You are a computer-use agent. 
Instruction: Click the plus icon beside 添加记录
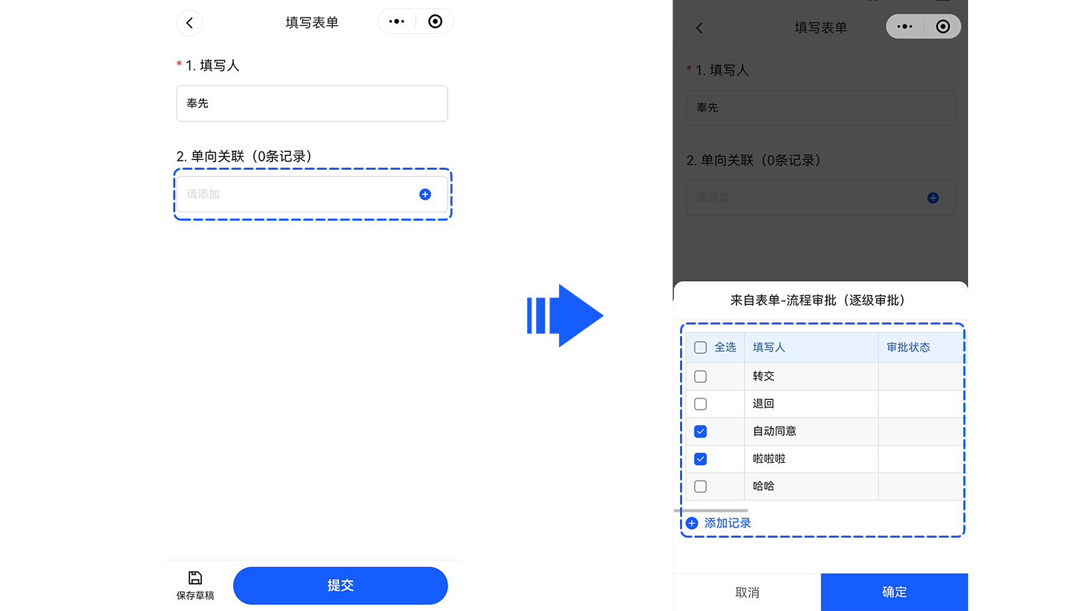point(692,523)
